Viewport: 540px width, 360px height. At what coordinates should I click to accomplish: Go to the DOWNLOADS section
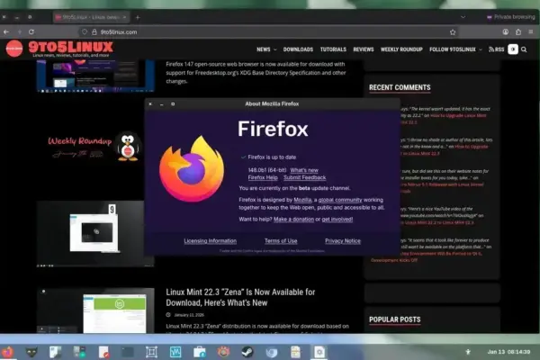point(298,49)
